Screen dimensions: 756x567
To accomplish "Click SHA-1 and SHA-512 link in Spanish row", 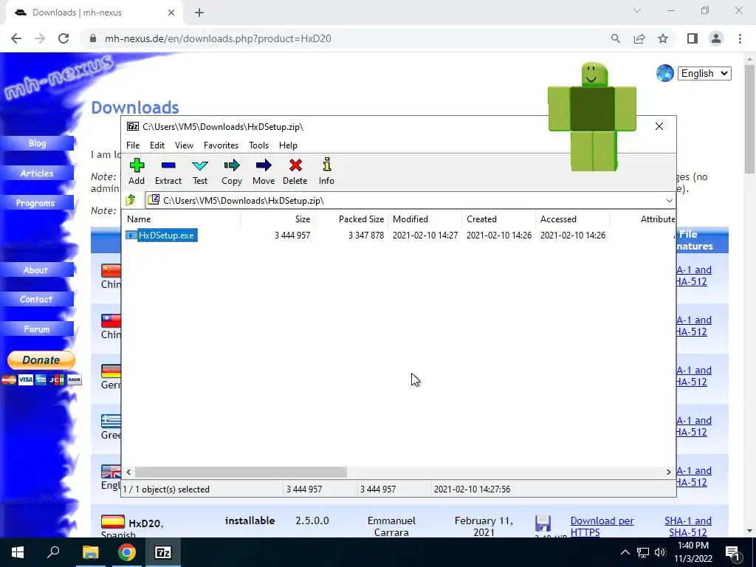I will [x=688, y=526].
